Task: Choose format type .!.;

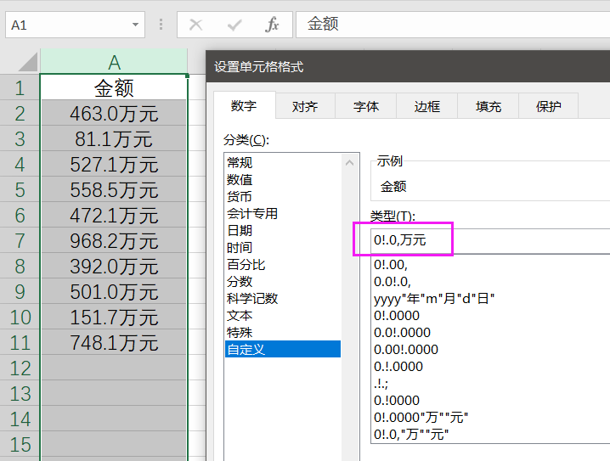Action: tap(381, 384)
